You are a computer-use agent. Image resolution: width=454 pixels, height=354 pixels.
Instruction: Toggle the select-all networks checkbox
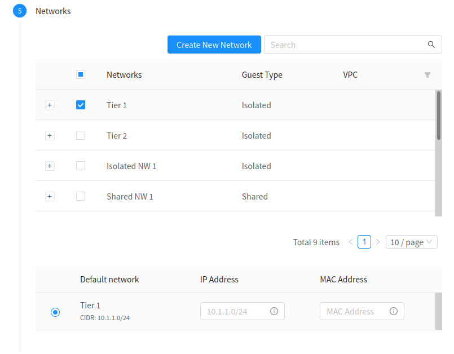point(81,74)
